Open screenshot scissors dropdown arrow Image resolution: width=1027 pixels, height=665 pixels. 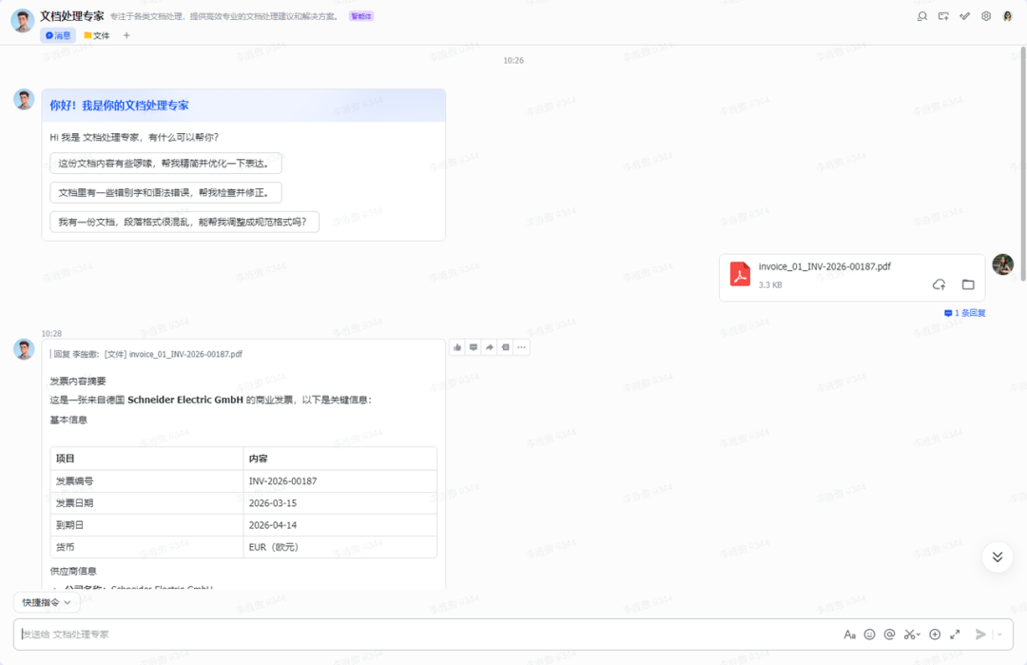coord(919,635)
